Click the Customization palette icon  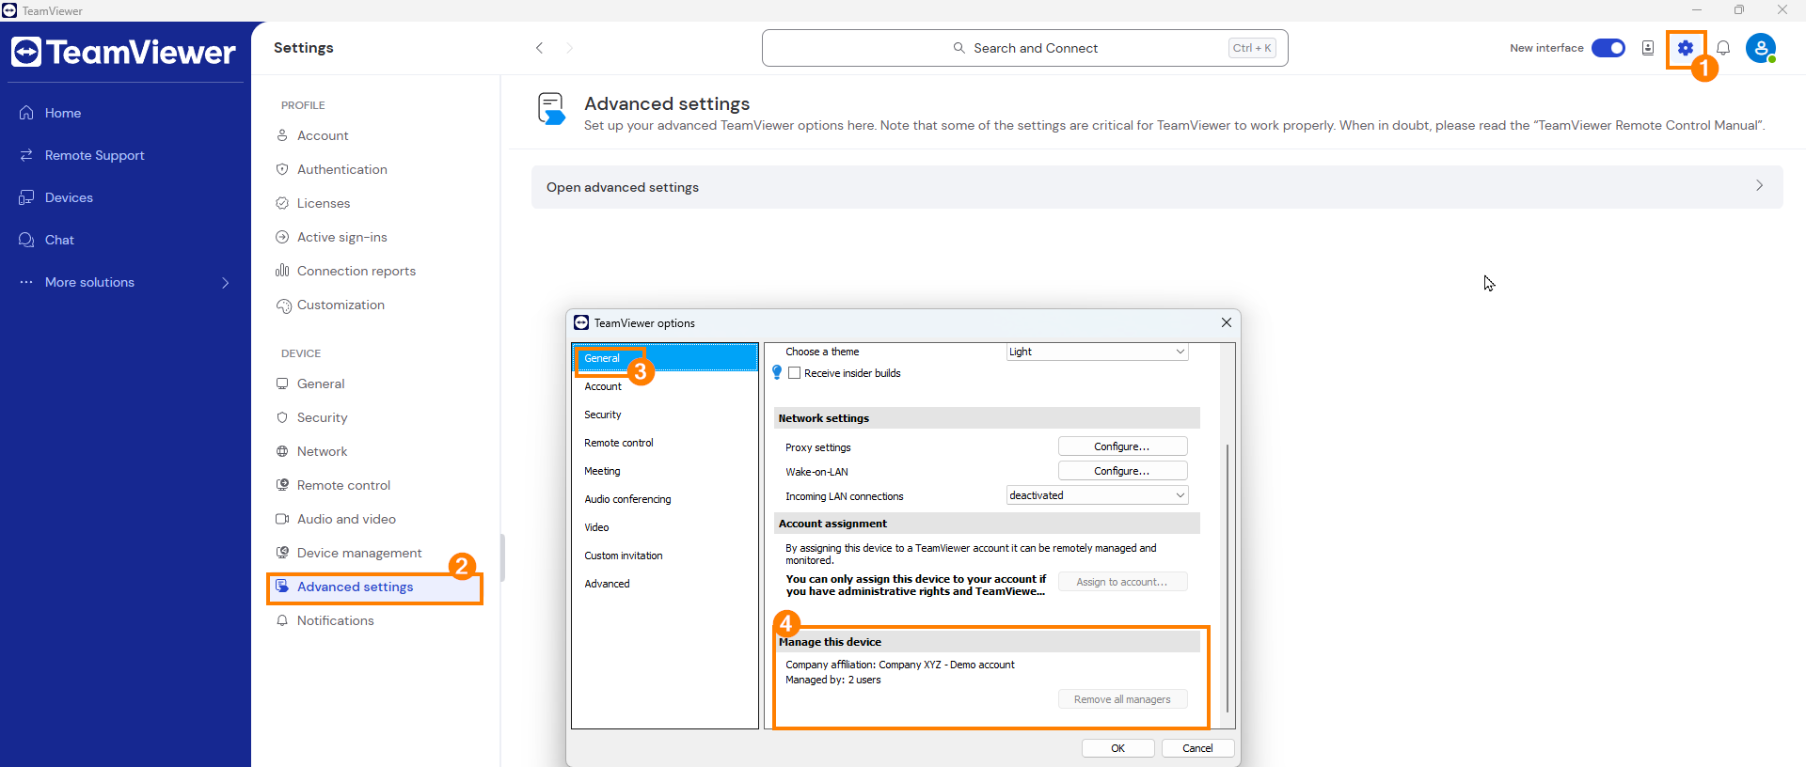tap(284, 305)
